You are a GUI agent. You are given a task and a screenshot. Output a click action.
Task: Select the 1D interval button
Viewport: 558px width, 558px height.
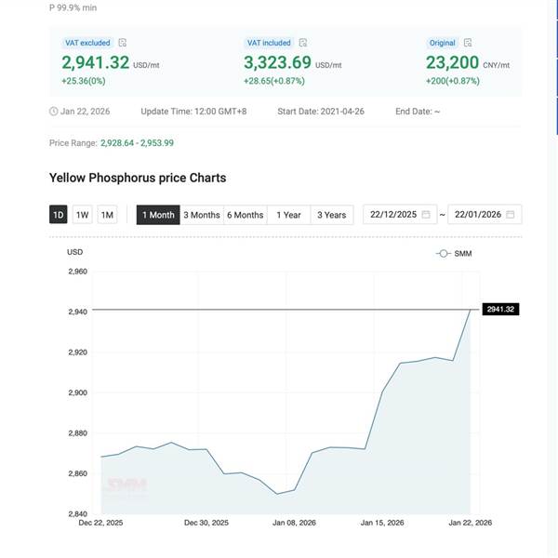[59, 215]
